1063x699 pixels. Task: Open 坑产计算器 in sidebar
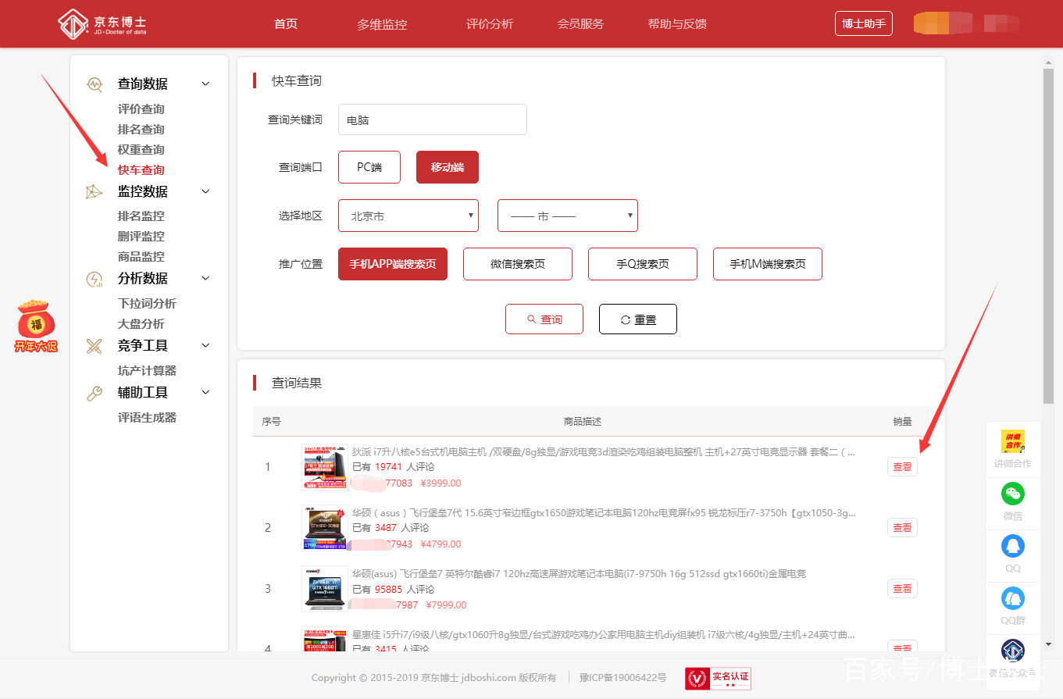tap(147, 371)
